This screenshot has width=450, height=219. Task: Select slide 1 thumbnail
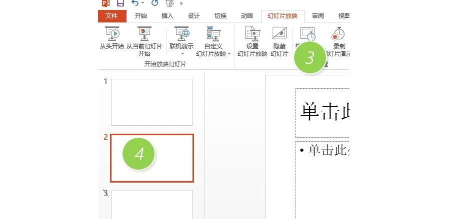click(x=152, y=102)
